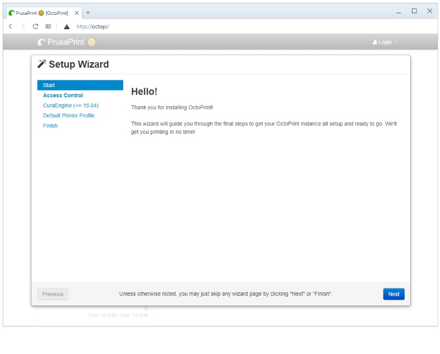Click the browser back arrow
Viewport: 440px width, 354px height.
10,26
